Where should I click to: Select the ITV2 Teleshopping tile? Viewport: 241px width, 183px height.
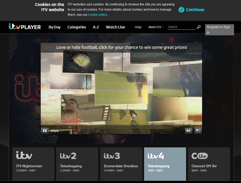tap(77, 164)
